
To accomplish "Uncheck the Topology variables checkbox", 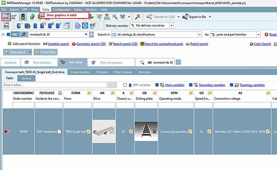I will [232, 85].
